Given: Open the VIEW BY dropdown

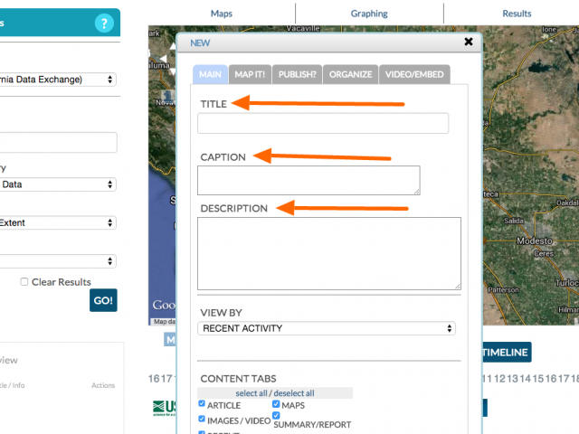Looking at the screenshot, I should tap(327, 328).
